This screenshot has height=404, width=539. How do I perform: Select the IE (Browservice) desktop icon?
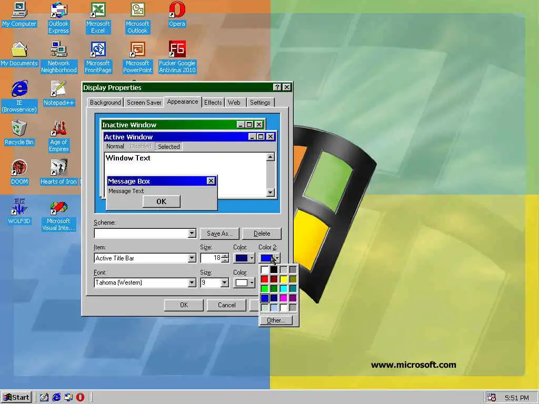19,97
